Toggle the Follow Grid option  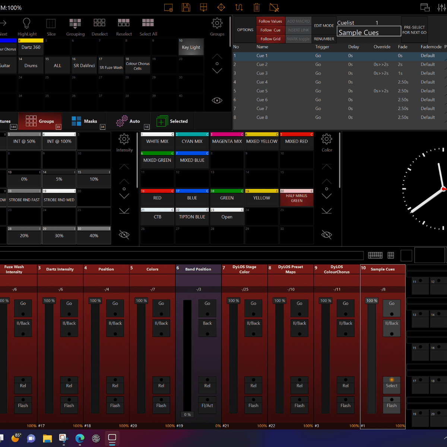[x=270, y=39]
